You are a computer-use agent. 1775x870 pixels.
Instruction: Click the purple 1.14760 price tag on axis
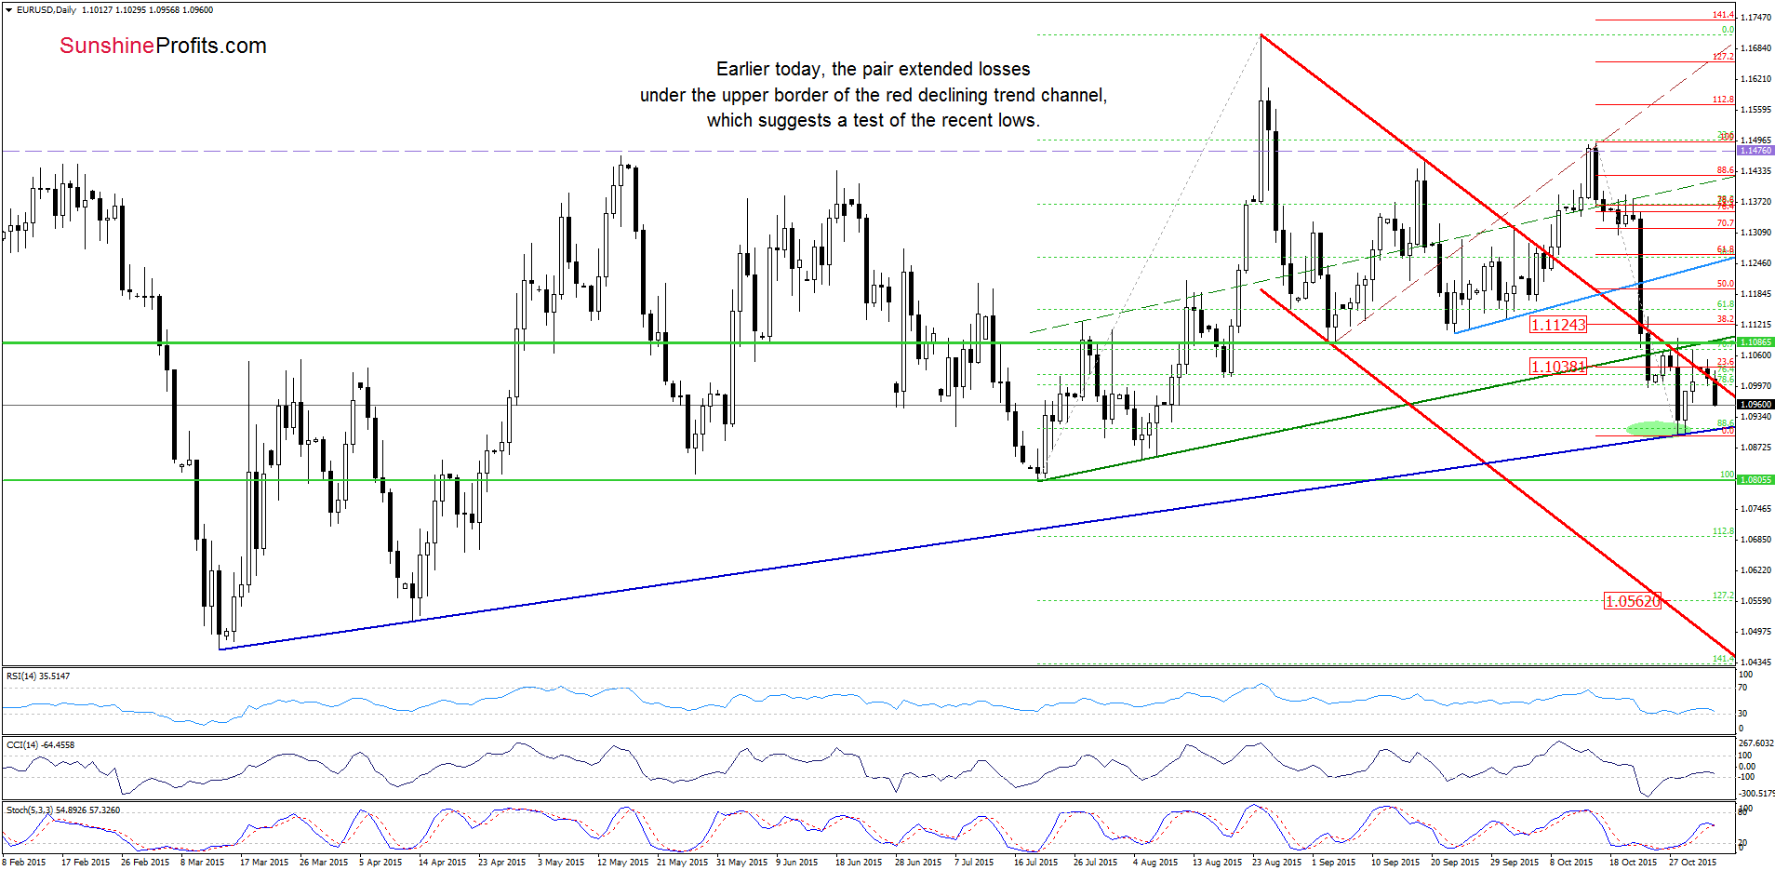(x=1756, y=150)
